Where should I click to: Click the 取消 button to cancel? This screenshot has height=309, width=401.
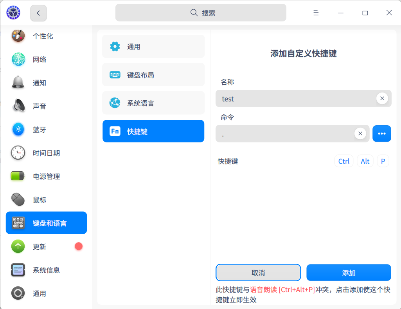click(258, 272)
